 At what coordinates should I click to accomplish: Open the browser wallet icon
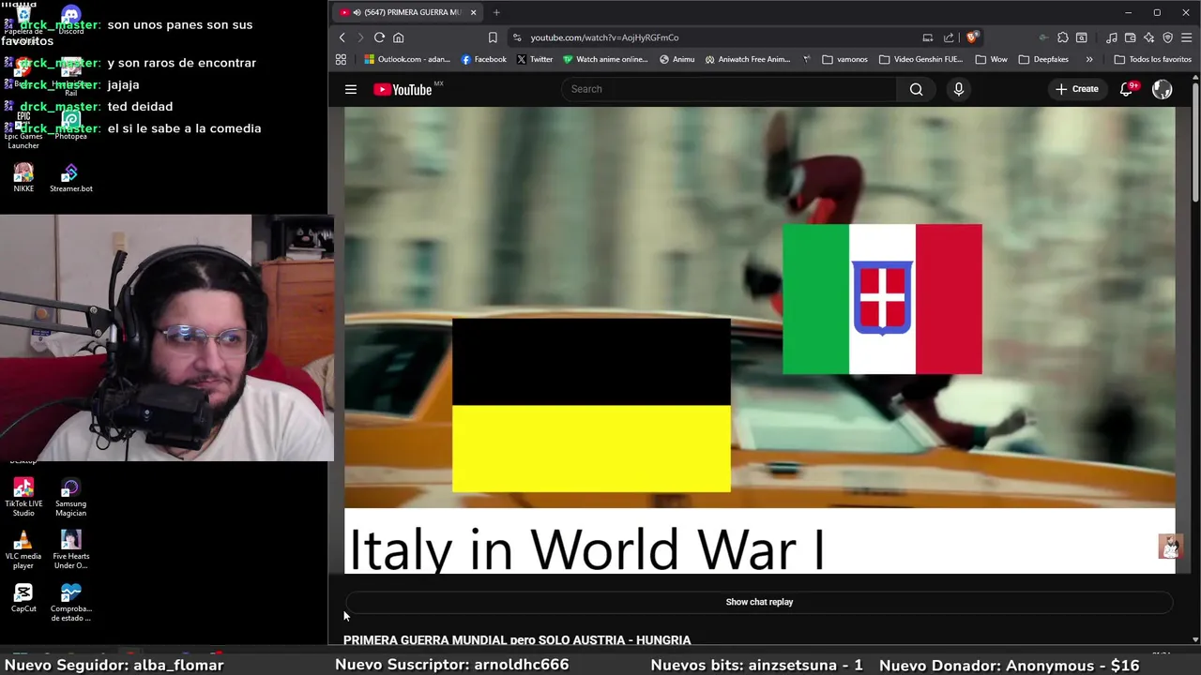1131,37
